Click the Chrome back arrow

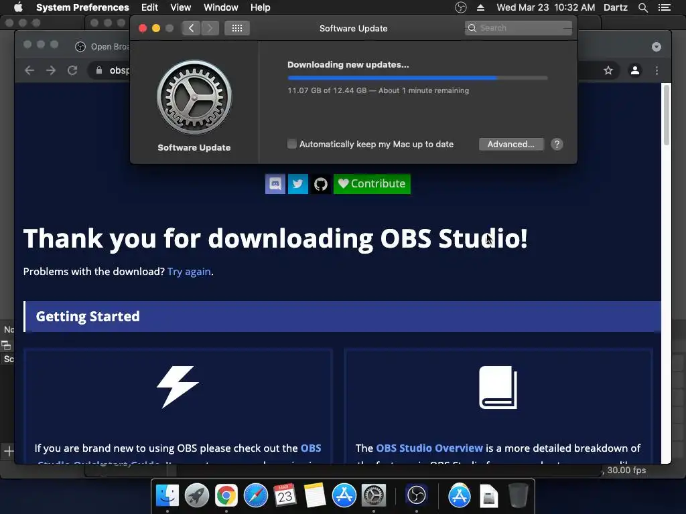point(29,70)
